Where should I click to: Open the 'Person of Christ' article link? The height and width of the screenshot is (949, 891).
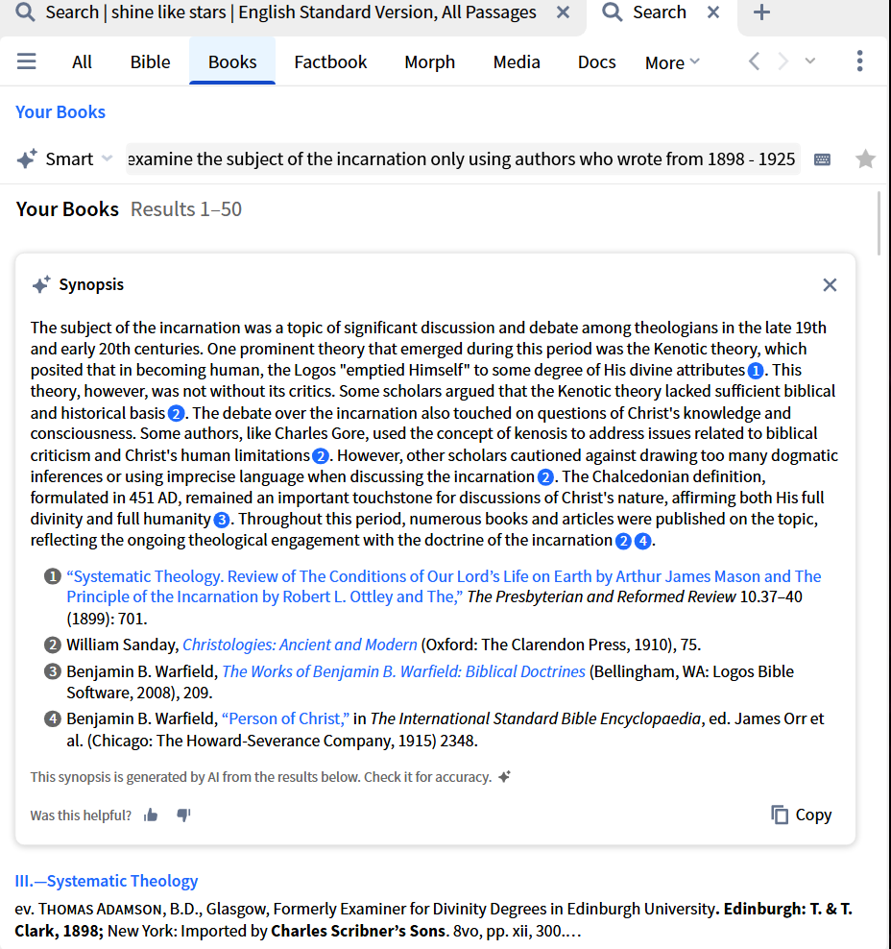pos(285,718)
